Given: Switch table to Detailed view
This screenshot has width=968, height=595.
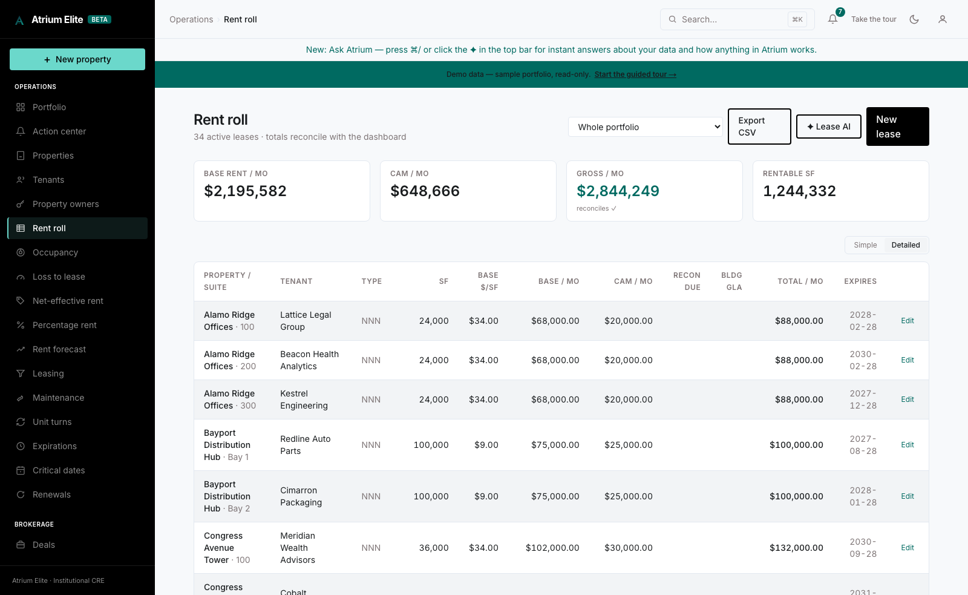Looking at the screenshot, I should pos(906,245).
